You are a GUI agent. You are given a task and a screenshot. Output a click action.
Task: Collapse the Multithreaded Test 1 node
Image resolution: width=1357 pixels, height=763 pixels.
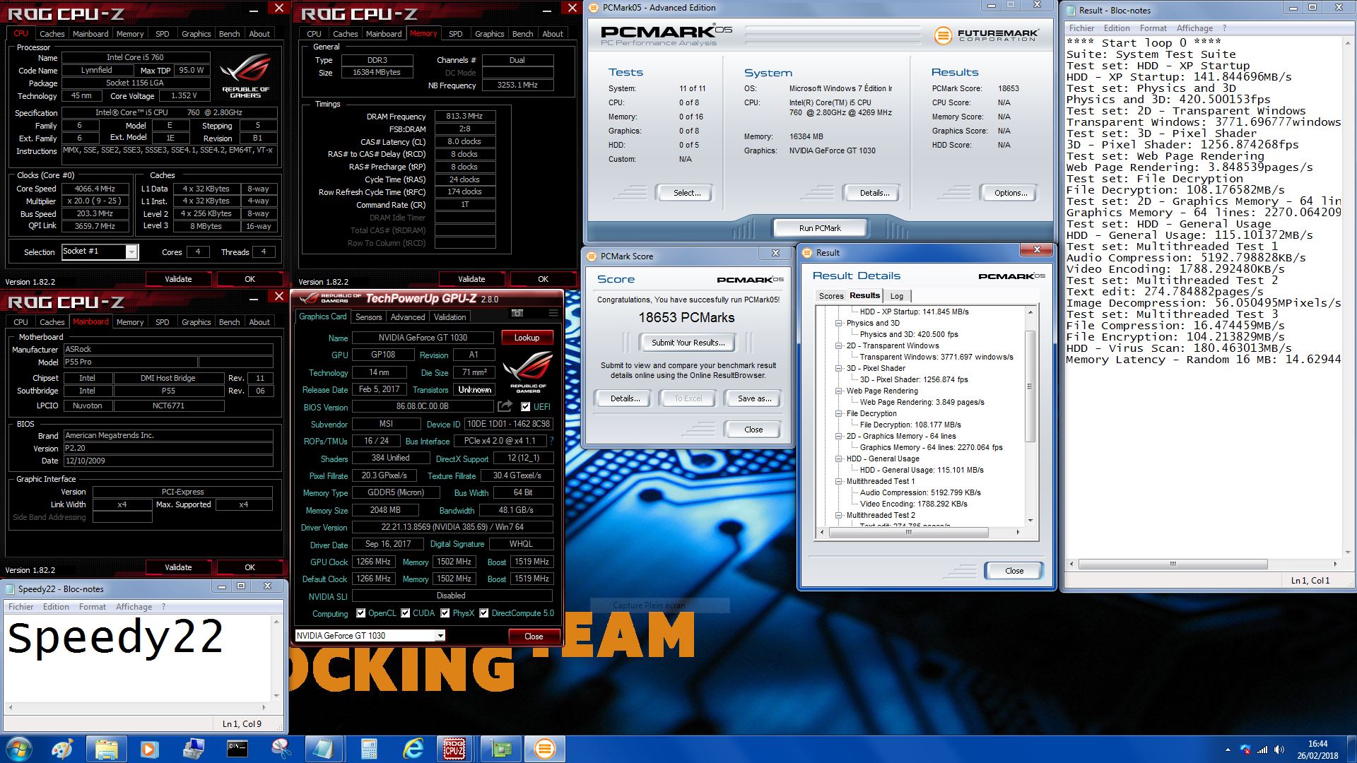(x=839, y=481)
